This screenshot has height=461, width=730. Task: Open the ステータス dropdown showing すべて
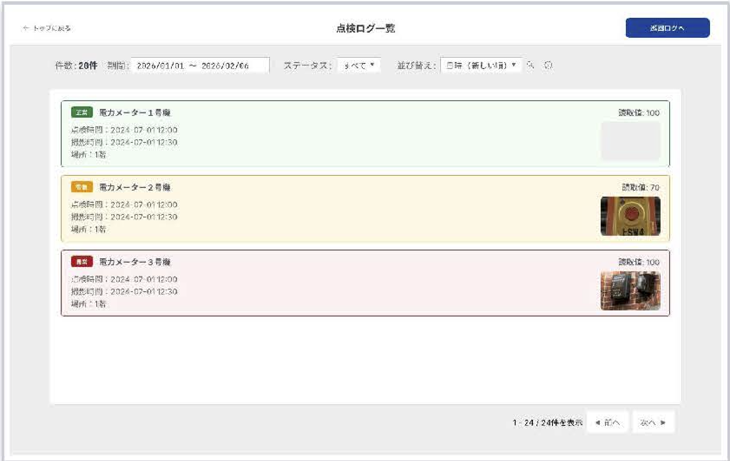tap(359, 66)
